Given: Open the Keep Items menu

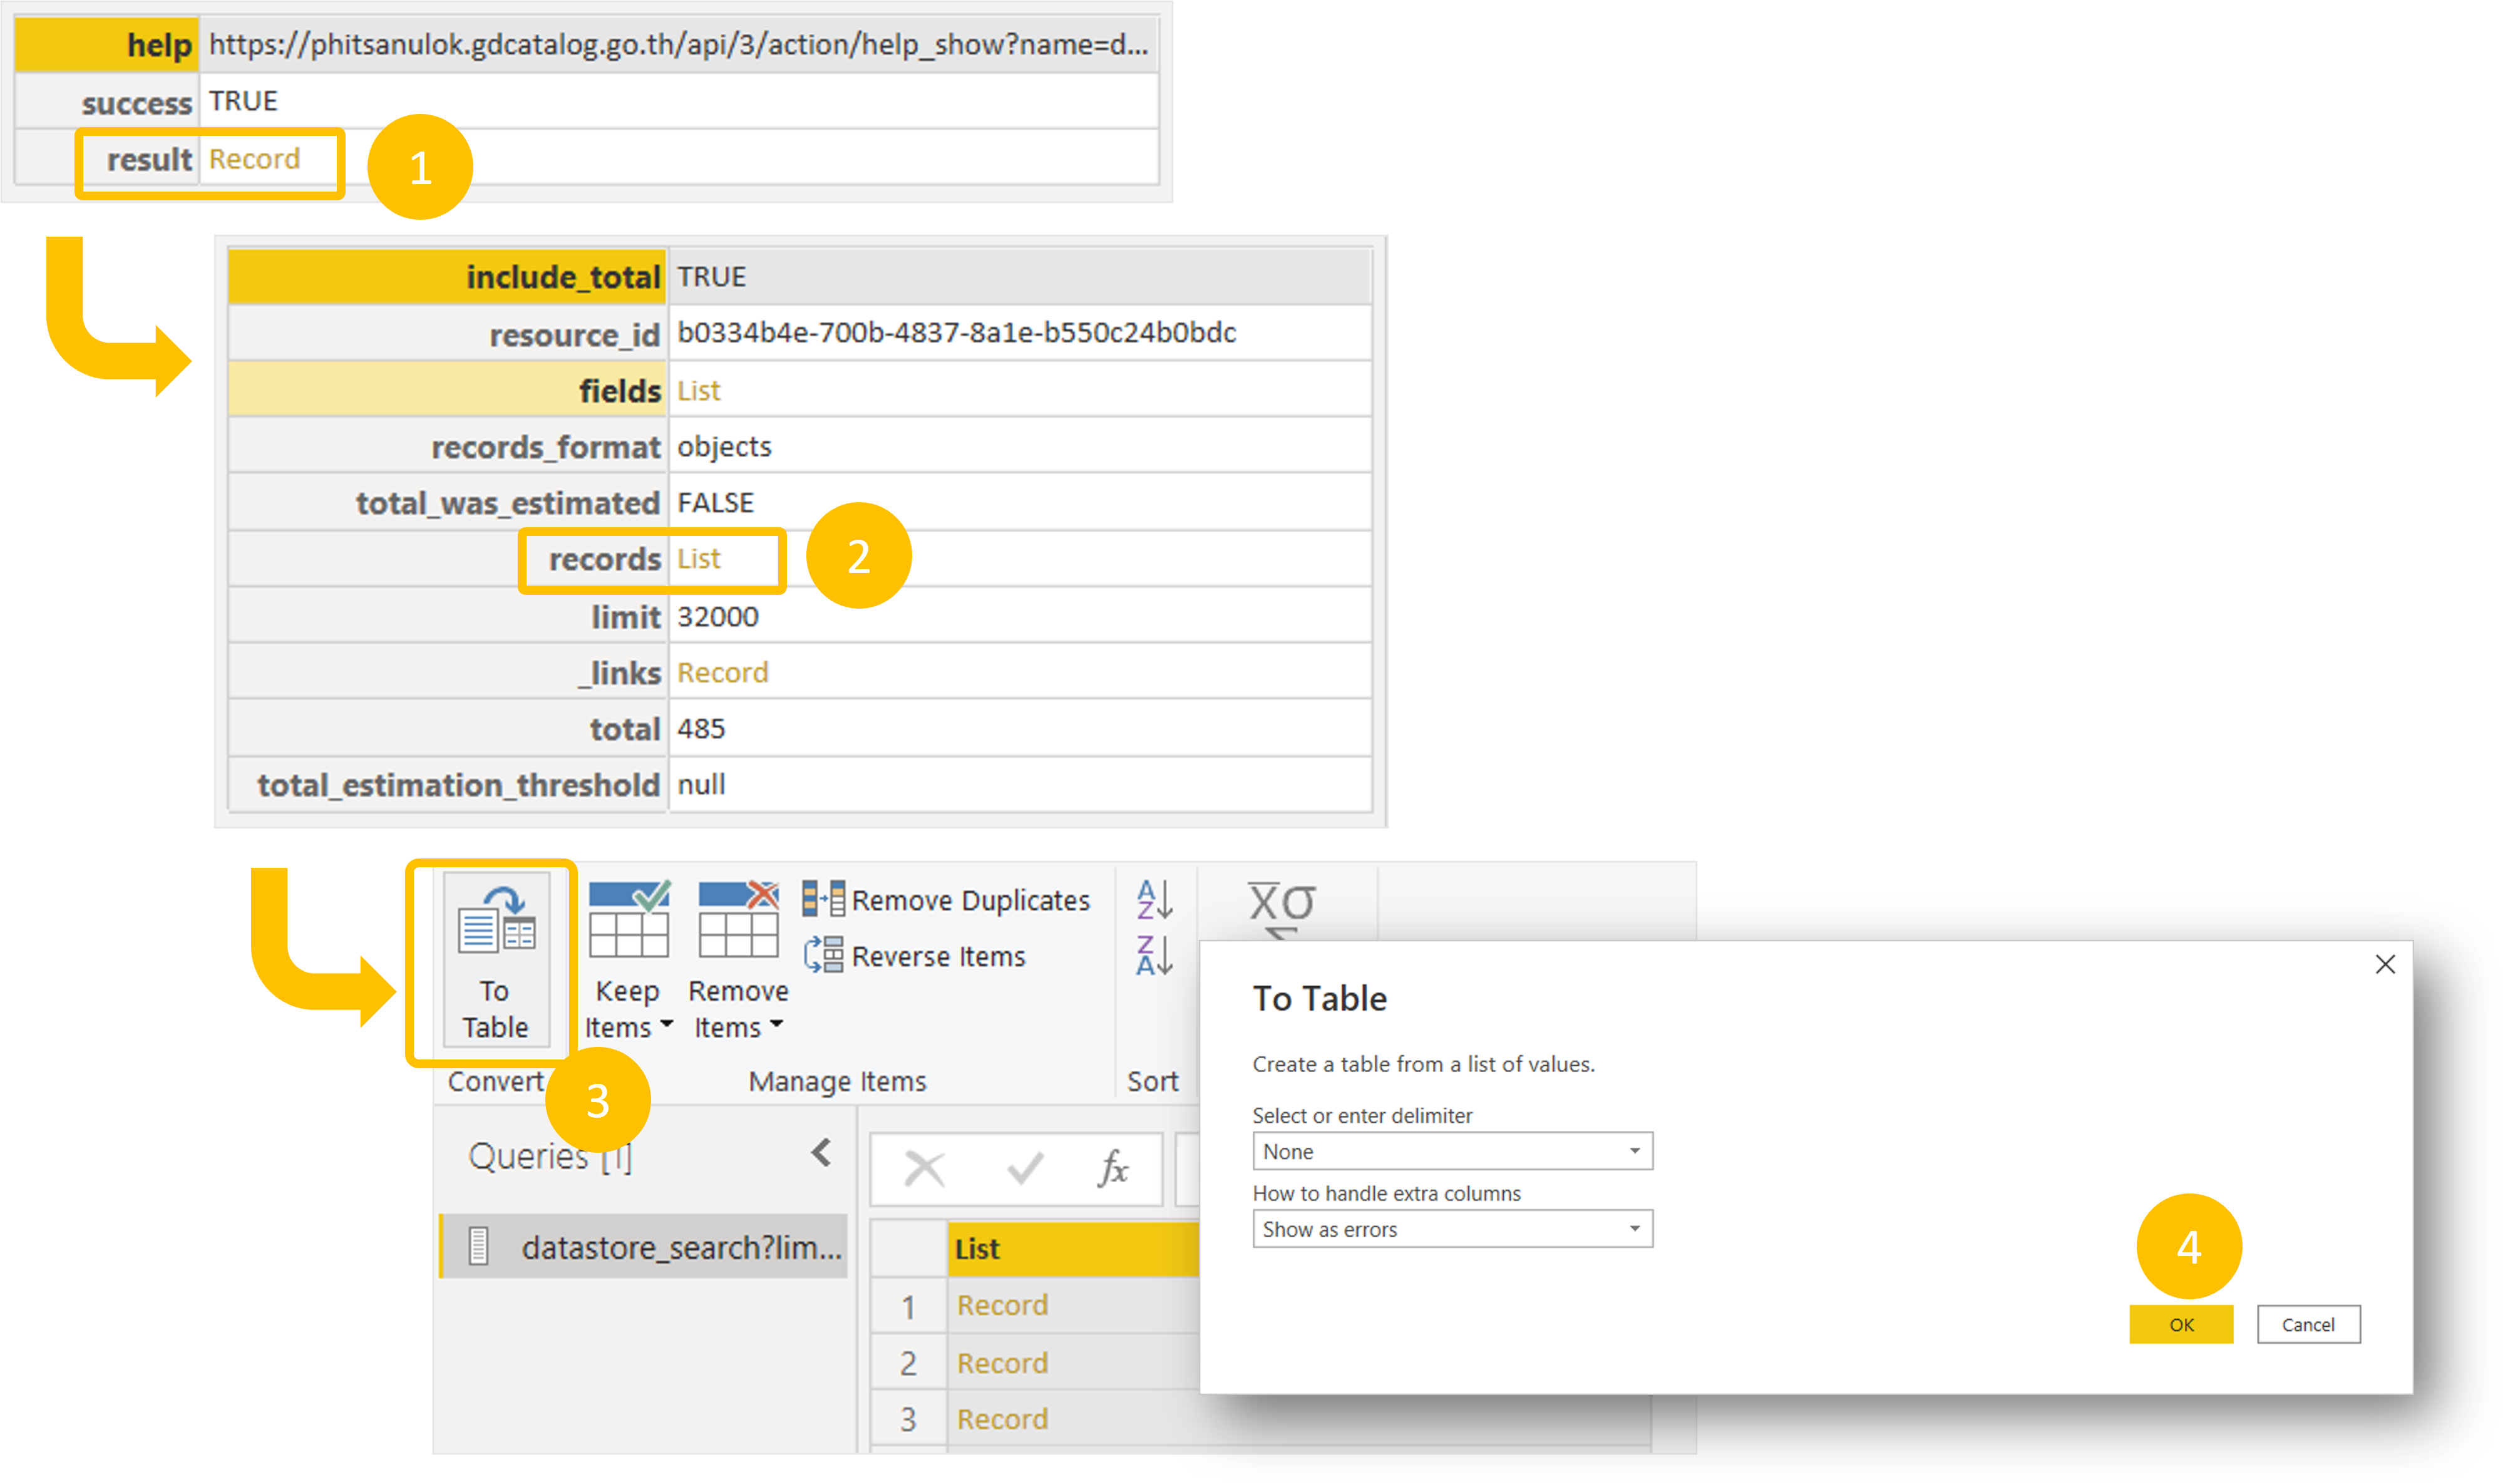Looking at the screenshot, I should (x=628, y=960).
